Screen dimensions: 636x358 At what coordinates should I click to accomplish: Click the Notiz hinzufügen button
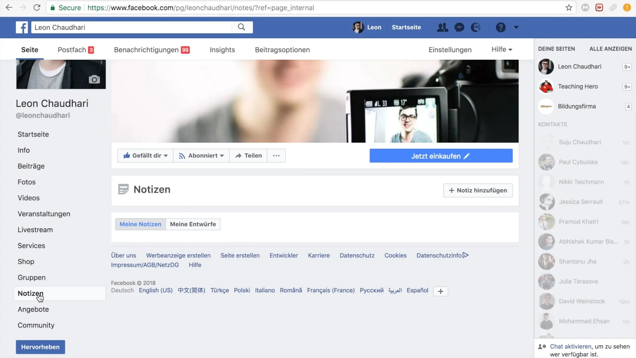(477, 190)
